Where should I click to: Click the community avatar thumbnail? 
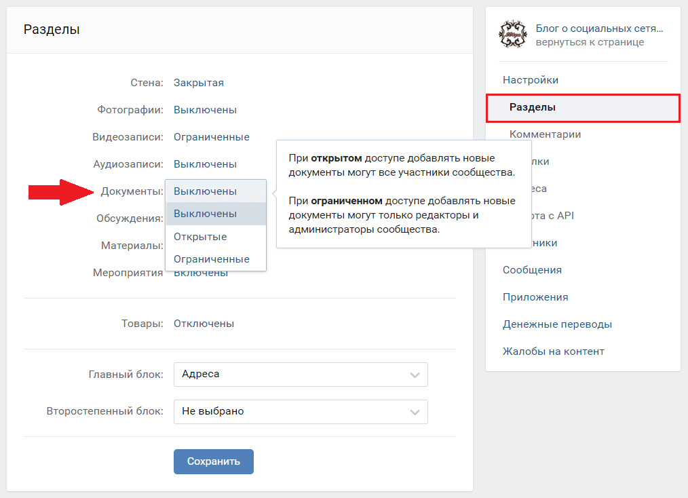pos(512,35)
